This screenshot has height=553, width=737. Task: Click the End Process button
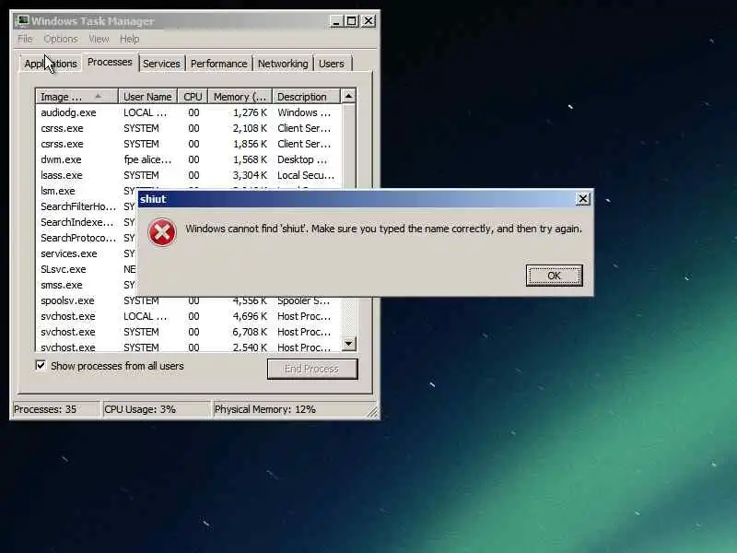[x=312, y=369]
